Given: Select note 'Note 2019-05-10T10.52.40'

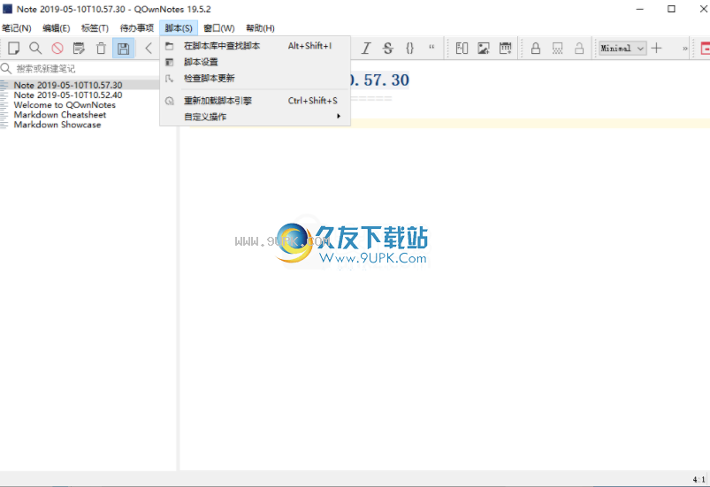Looking at the screenshot, I should (x=68, y=95).
